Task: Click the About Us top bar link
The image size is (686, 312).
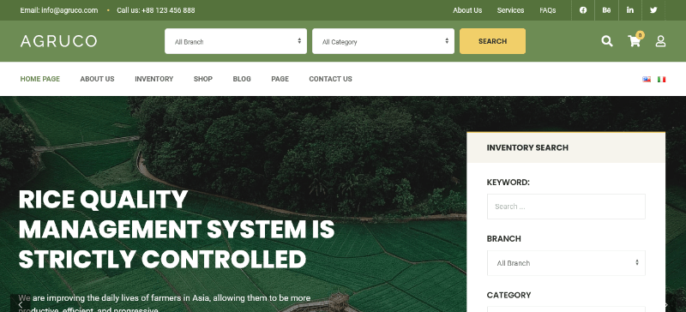Action: [467, 10]
